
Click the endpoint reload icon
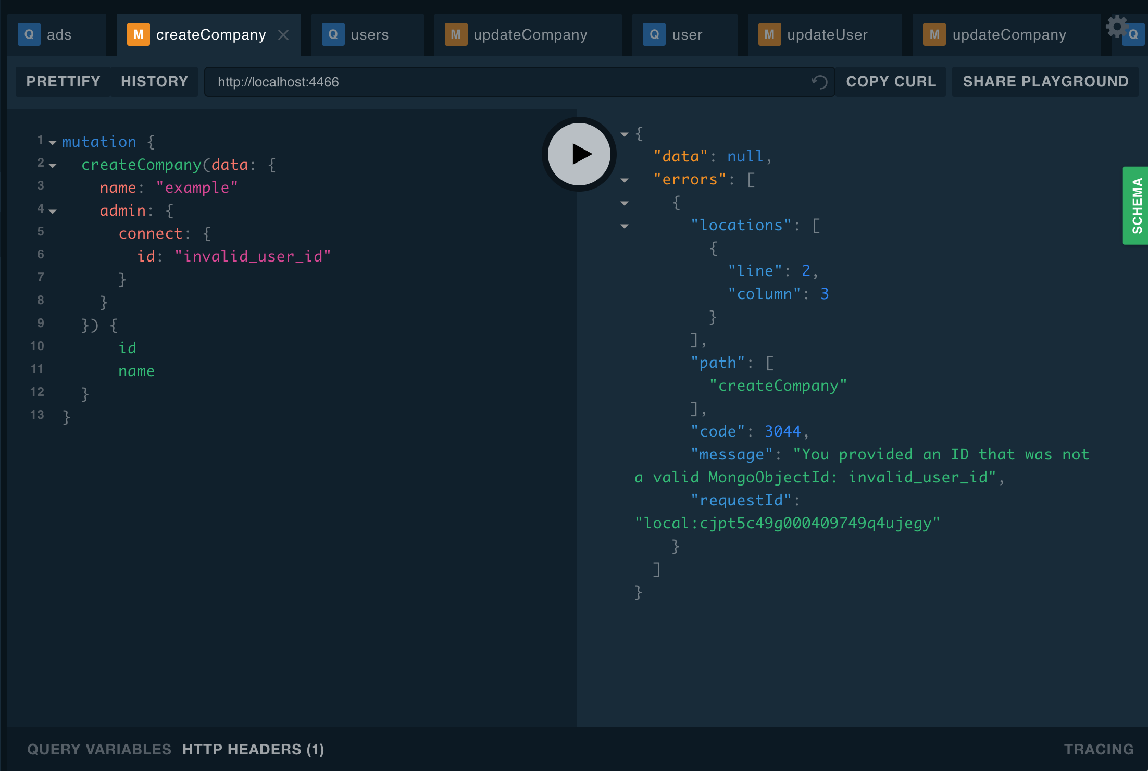(x=819, y=82)
